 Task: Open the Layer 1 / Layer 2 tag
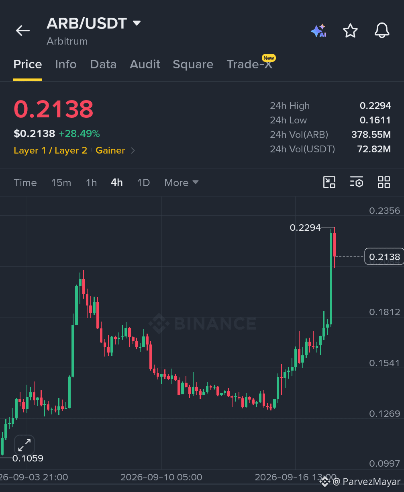click(50, 150)
